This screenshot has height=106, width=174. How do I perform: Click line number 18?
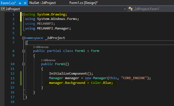point(12,102)
